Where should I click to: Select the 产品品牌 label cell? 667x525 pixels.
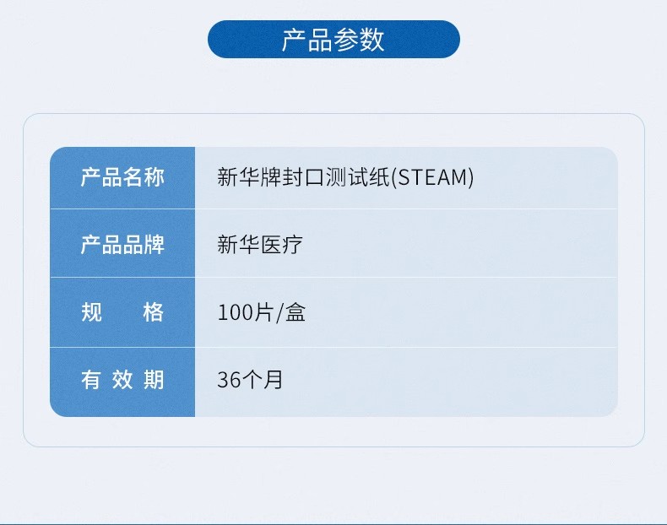pos(122,245)
